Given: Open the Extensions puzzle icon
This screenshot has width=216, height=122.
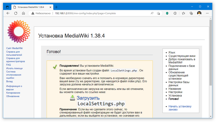Looking at the screenshot, I should coord(175,13).
